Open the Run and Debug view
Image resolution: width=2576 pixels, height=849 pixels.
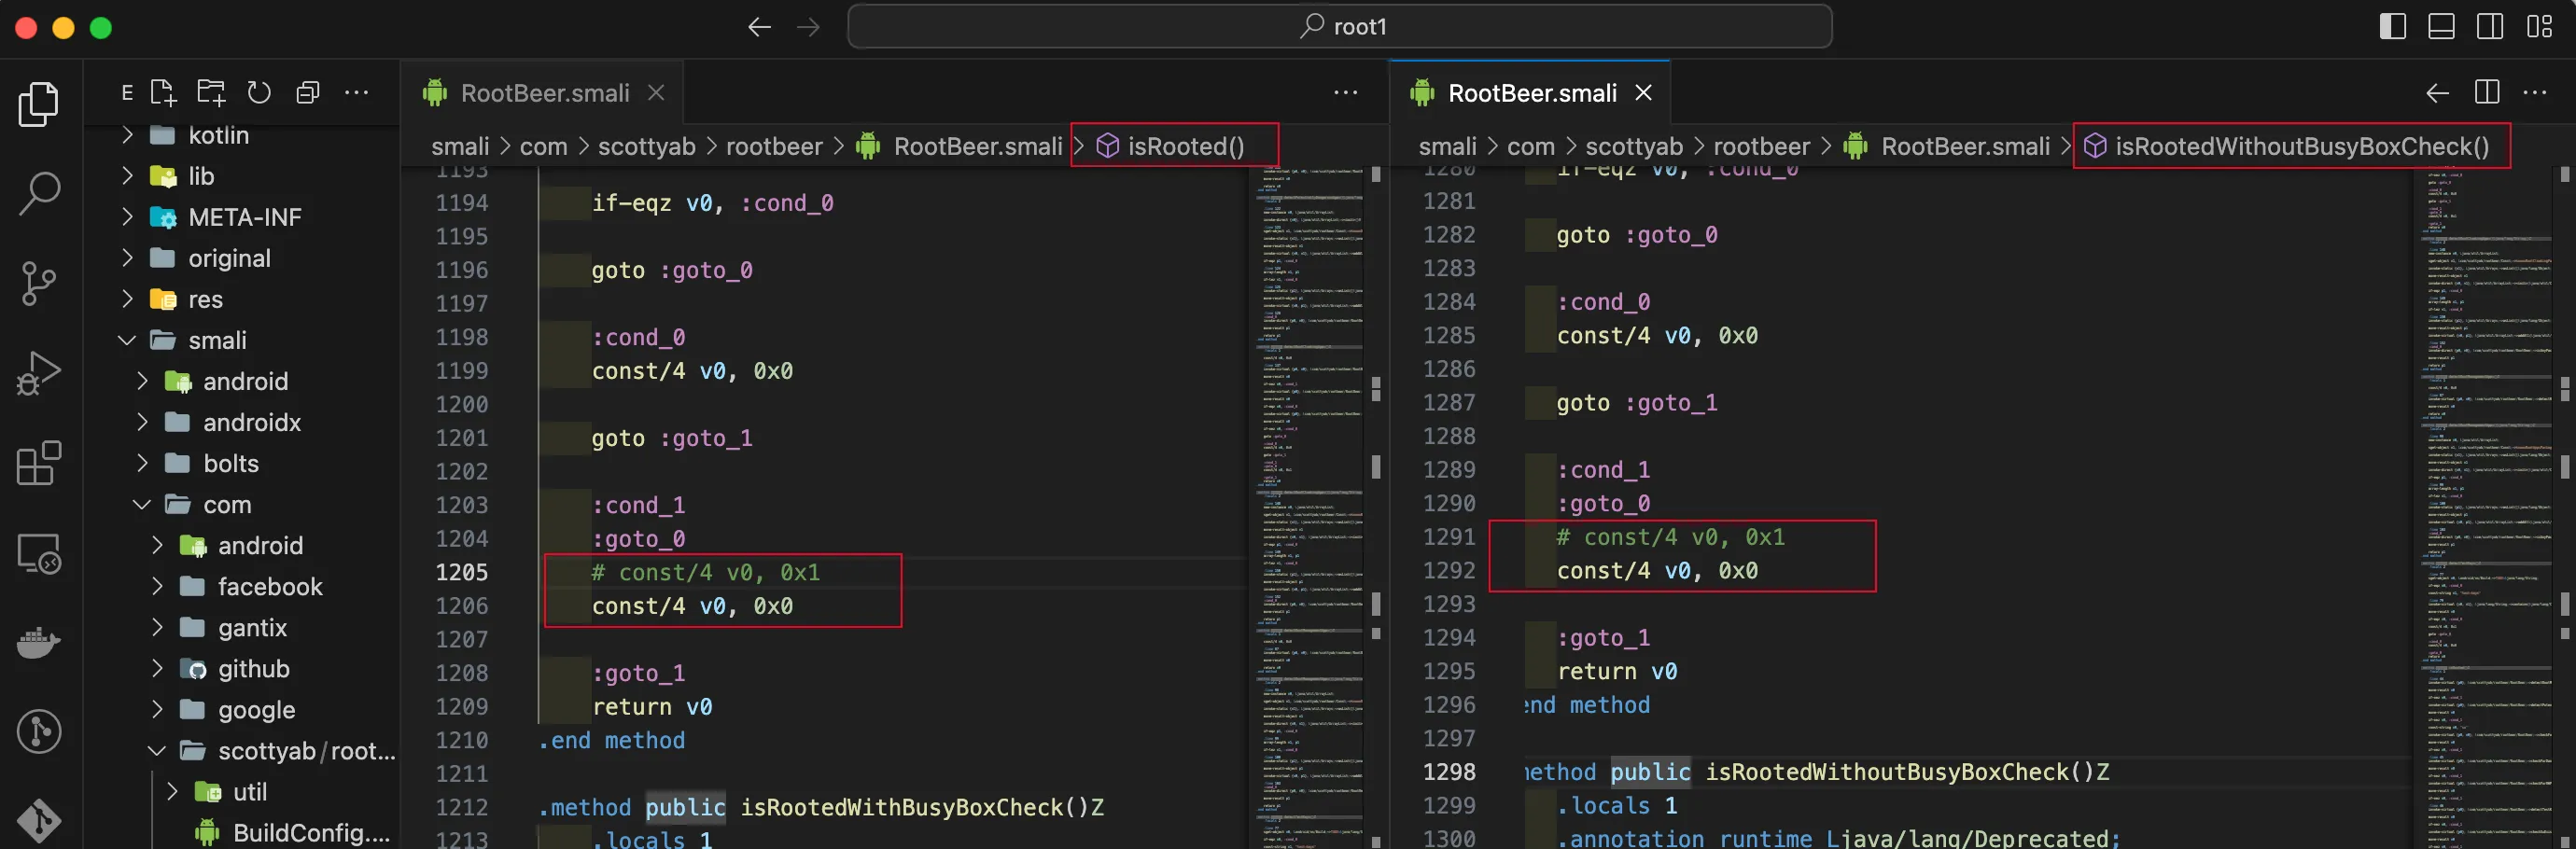(x=39, y=373)
